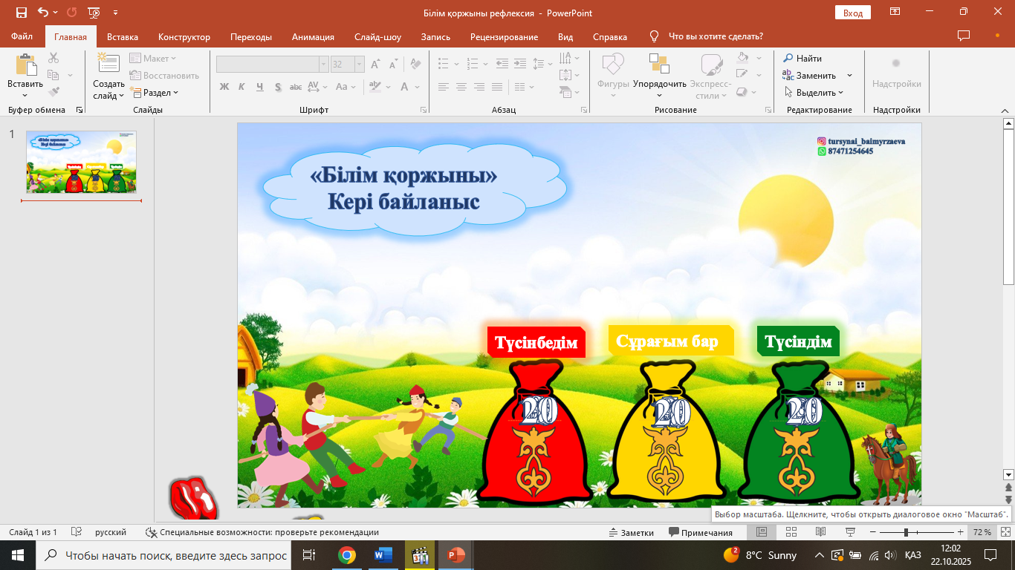Launch Word from the Windows taskbar
The width and height of the screenshot is (1015, 570).
pos(383,555)
